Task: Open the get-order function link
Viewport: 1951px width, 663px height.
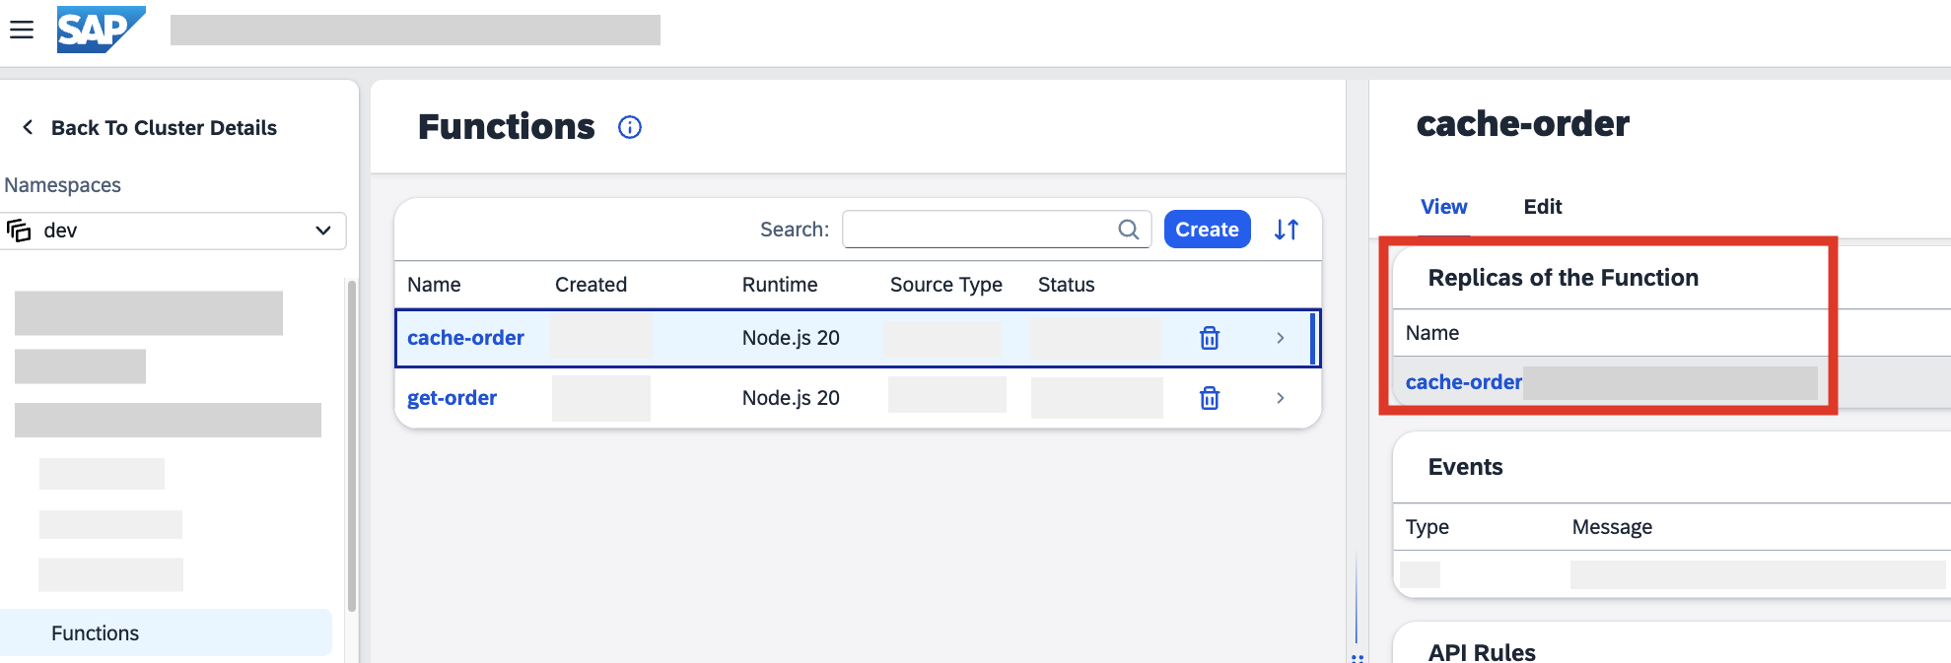Action: coord(452,398)
